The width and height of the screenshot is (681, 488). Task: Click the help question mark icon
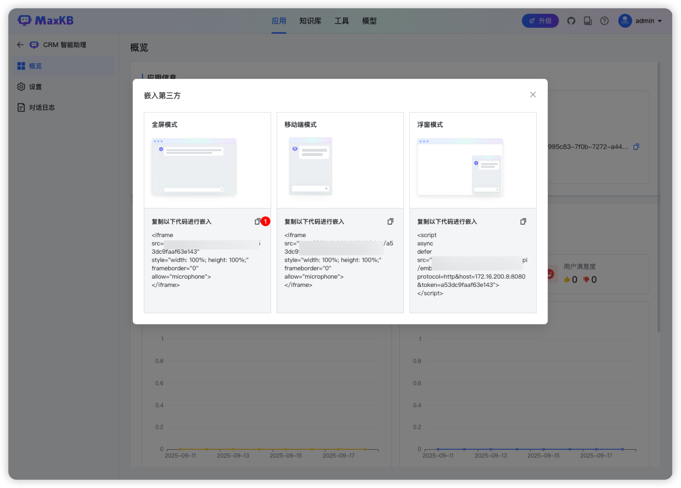coord(604,21)
